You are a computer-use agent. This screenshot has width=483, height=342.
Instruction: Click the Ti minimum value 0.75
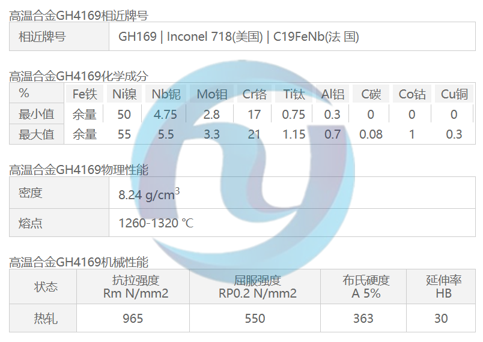click(x=294, y=115)
